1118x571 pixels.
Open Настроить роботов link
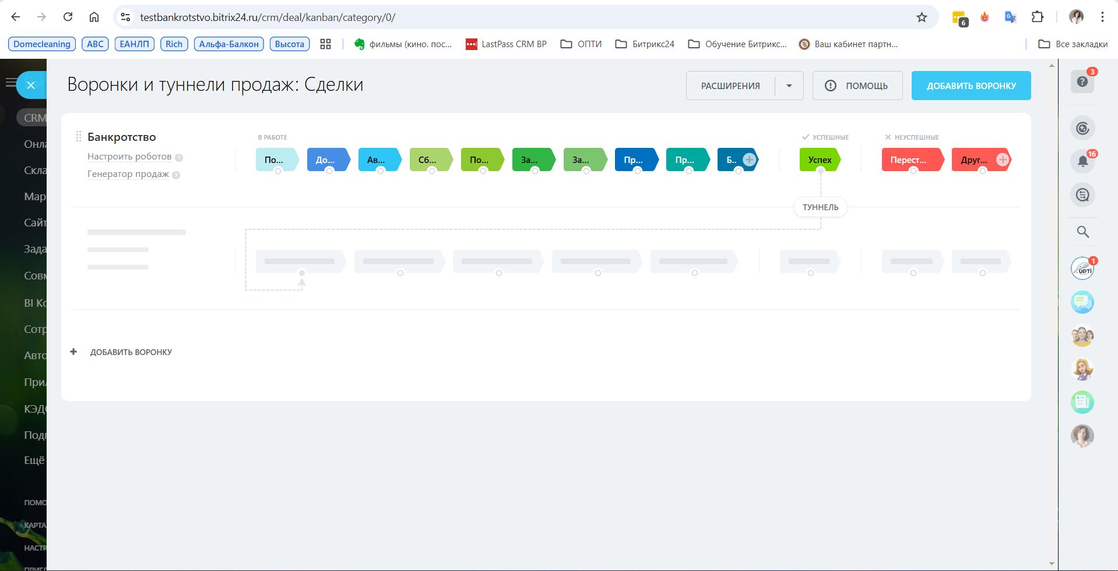point(129,157)
